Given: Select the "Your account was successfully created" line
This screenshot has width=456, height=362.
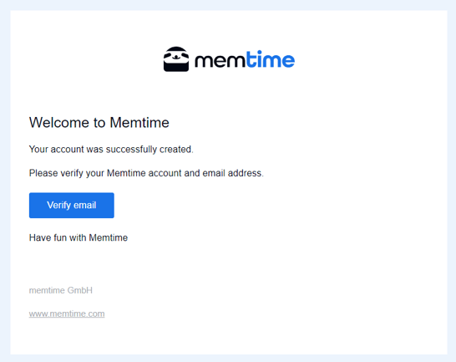Looking at the screenshot, I should (111, 150).
